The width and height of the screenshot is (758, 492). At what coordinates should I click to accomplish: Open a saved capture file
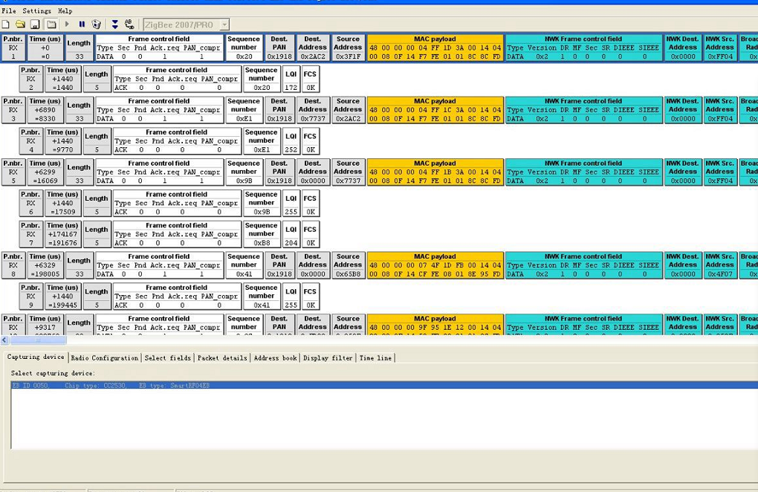pyautogui.click(x=20, y=24)
